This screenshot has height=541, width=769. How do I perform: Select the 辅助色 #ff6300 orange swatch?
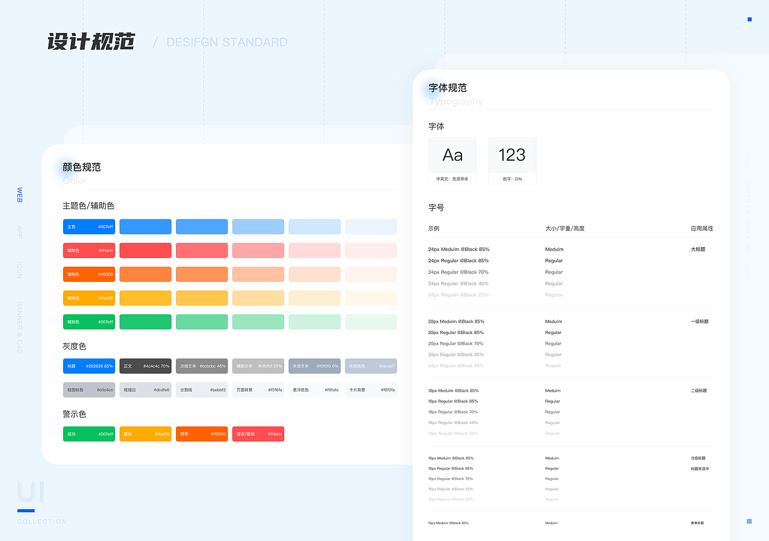pyautogui.click(x=89, y=274)
